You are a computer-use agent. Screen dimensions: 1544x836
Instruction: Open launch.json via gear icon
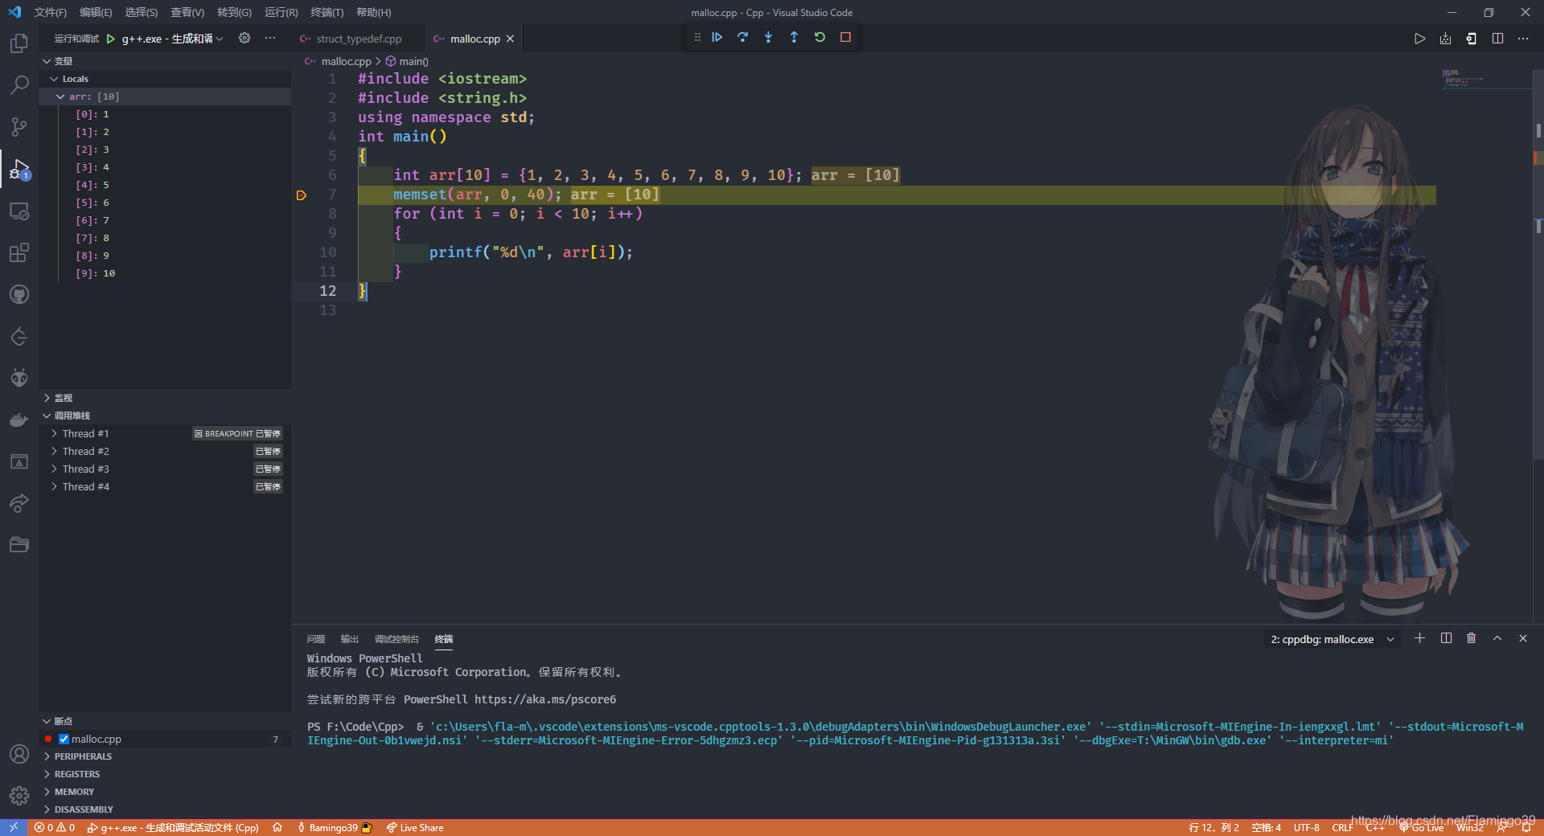244,38
